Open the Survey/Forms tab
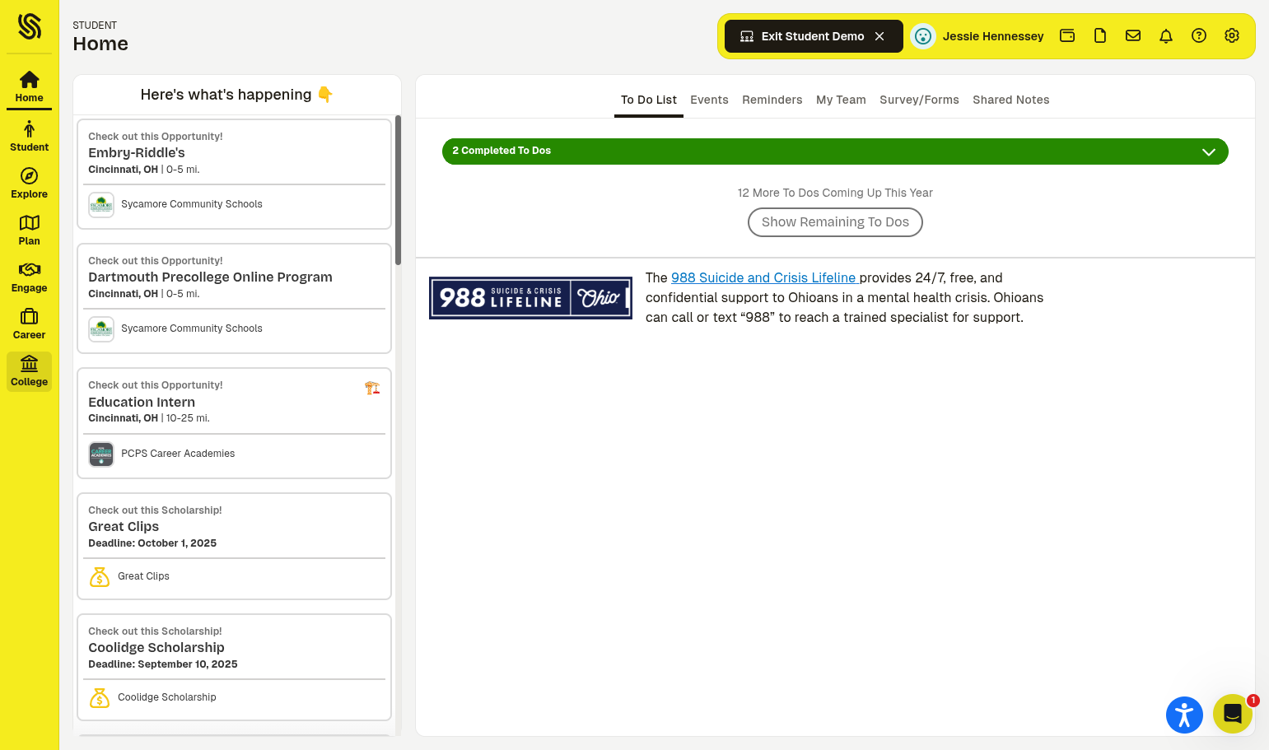Viewport: 1269px width, 750px height. (919, 100)
